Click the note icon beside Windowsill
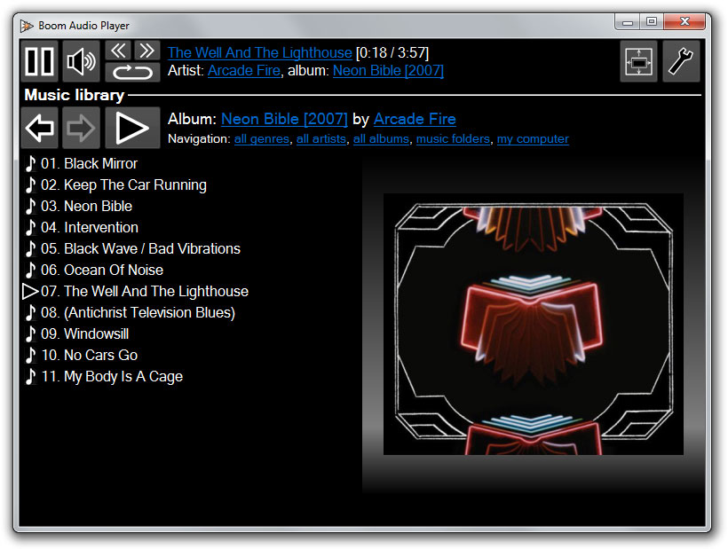This screenshot has height=549, width=728. [31, 334]
